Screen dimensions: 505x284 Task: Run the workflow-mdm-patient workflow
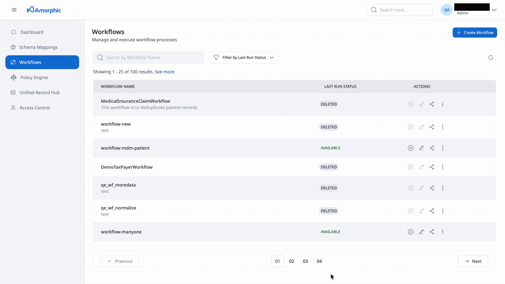coord(411,148)
